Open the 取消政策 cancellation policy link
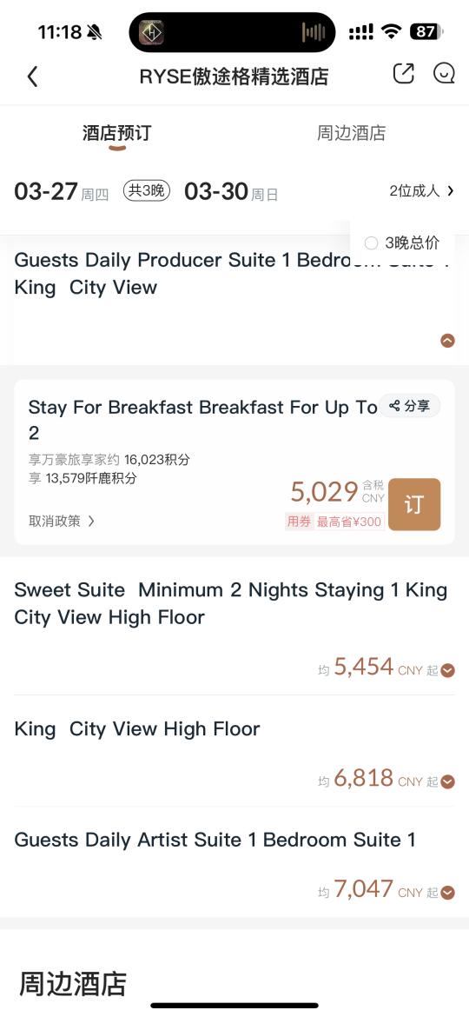This screenshot has width=469, height=1017. [x=62, y=521]
